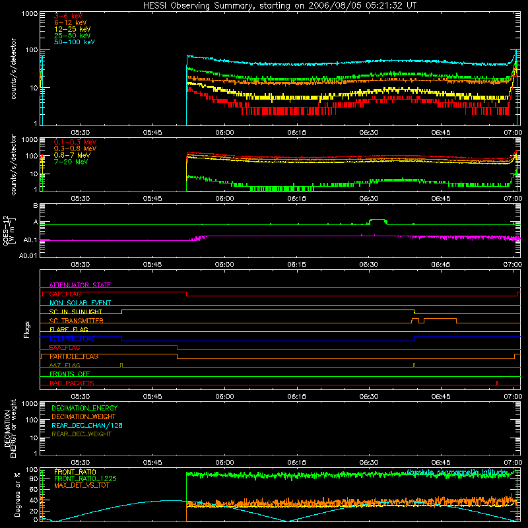Viewport: 528px width, 528px height.
Task: Select the 50-100 keV legend label
Action: [x=75, y=42]
